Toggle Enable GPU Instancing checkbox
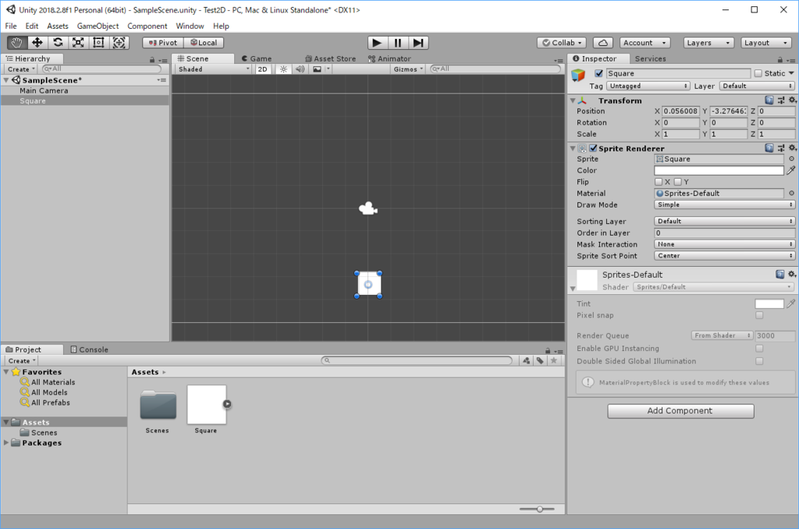Viewport: 799px width, 529px height. coord(759,349)
